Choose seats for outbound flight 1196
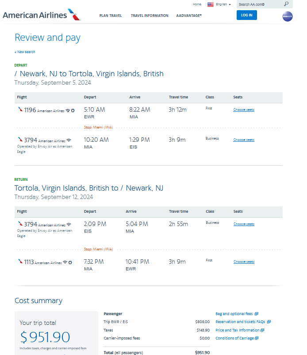307x355 pixels. 243,109
